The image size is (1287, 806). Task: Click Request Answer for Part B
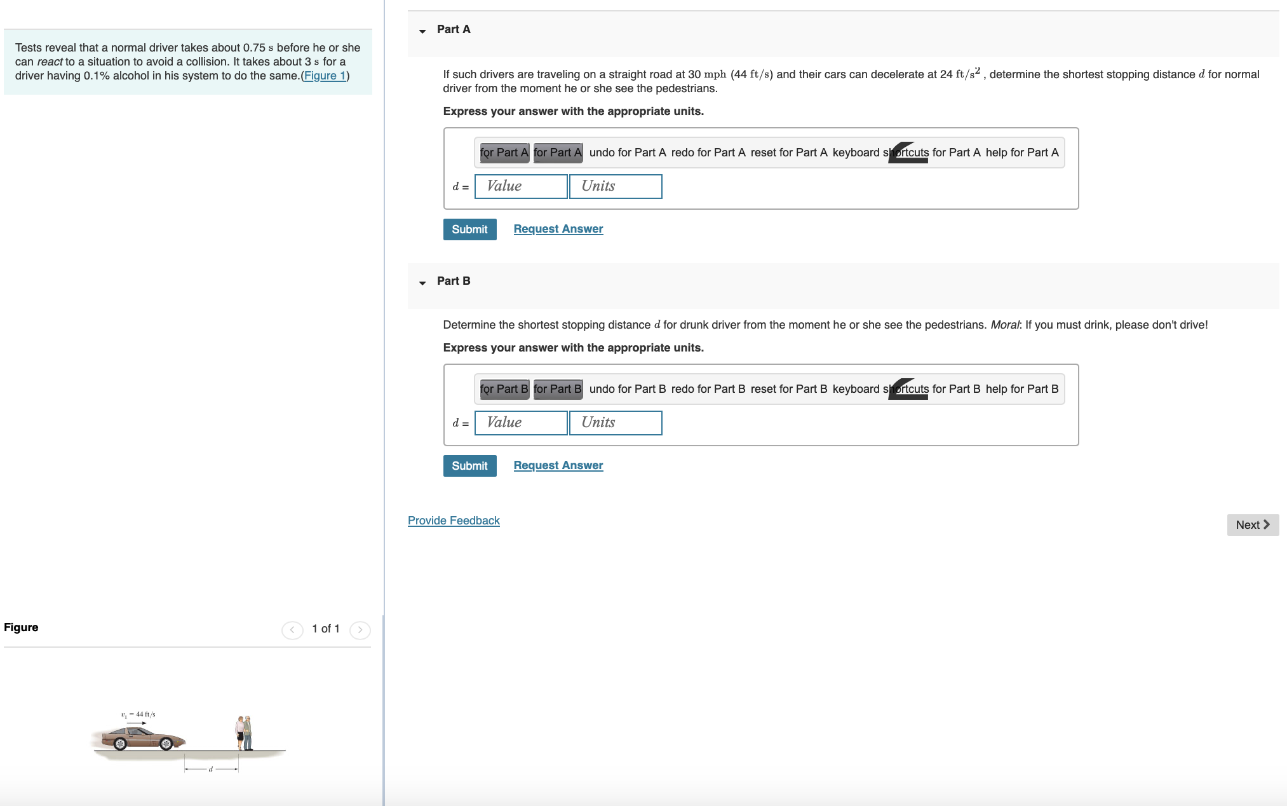(x=558, y=465)
